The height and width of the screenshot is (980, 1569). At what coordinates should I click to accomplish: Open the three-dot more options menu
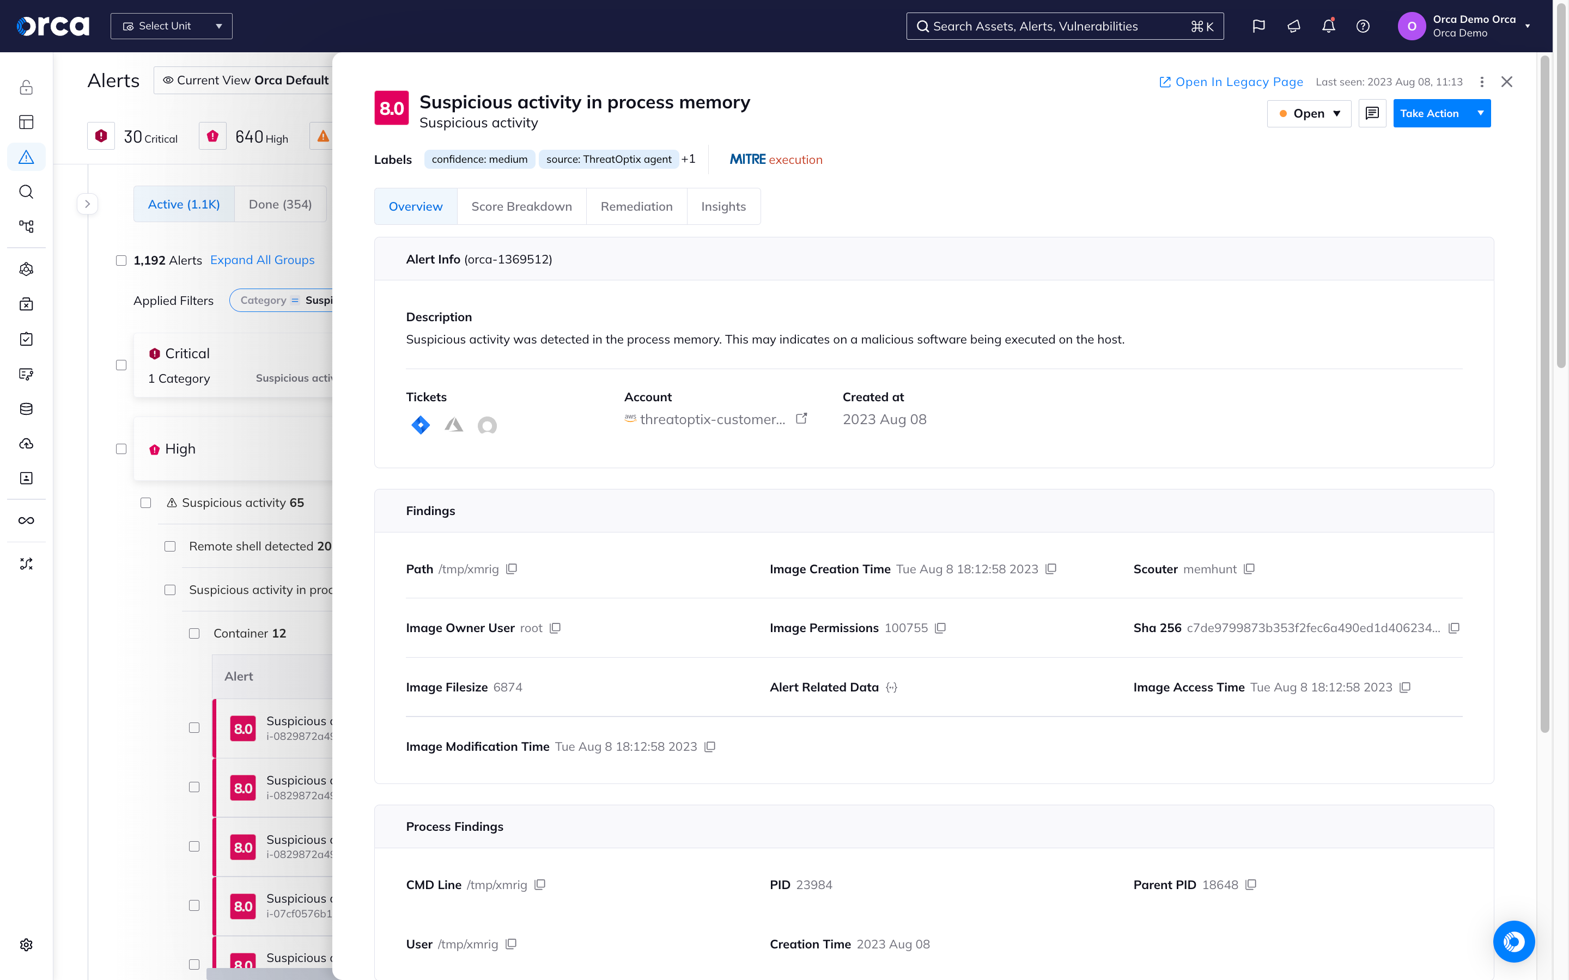pos(1481,82)
